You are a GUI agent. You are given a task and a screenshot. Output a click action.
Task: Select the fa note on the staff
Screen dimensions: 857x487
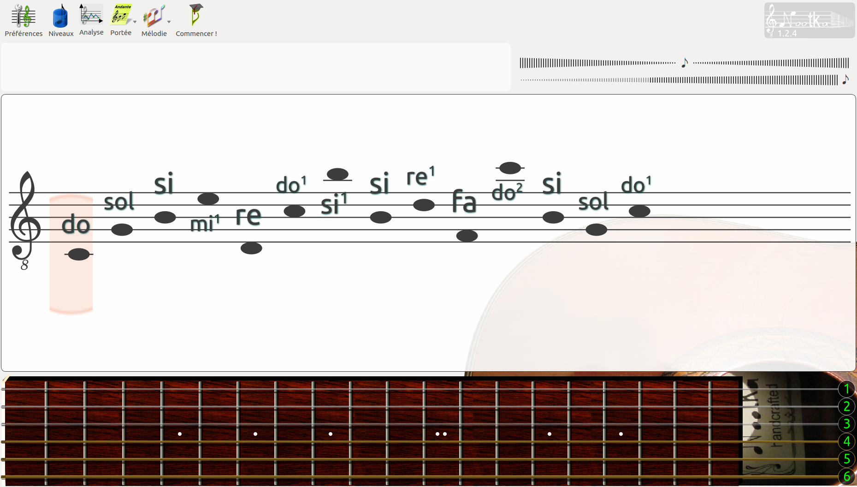[467, 236]
